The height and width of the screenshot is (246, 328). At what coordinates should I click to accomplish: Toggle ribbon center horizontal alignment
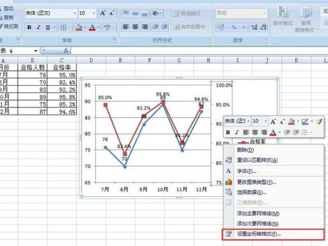pos(136,27)
